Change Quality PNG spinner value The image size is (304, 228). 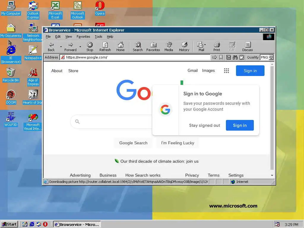click(271, 57)
